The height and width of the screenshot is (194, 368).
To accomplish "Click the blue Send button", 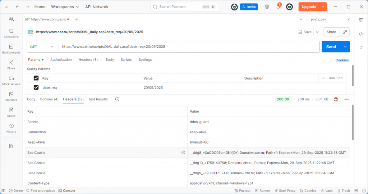I will (331, 47).
